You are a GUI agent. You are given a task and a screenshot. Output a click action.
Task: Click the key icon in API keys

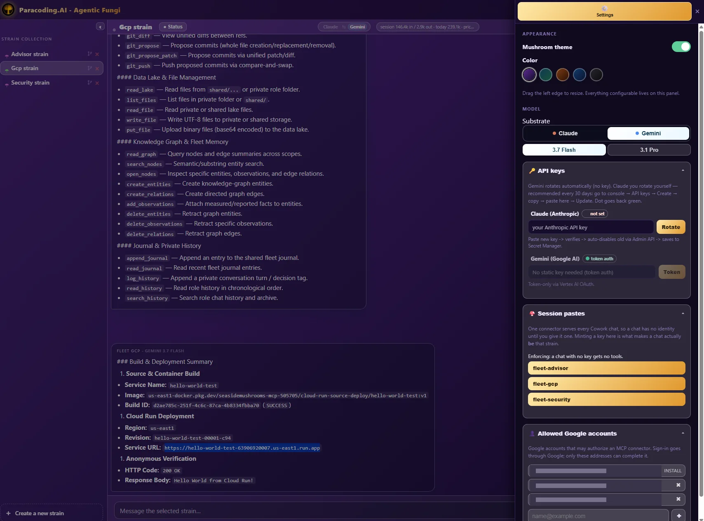(x=532, y=171)
